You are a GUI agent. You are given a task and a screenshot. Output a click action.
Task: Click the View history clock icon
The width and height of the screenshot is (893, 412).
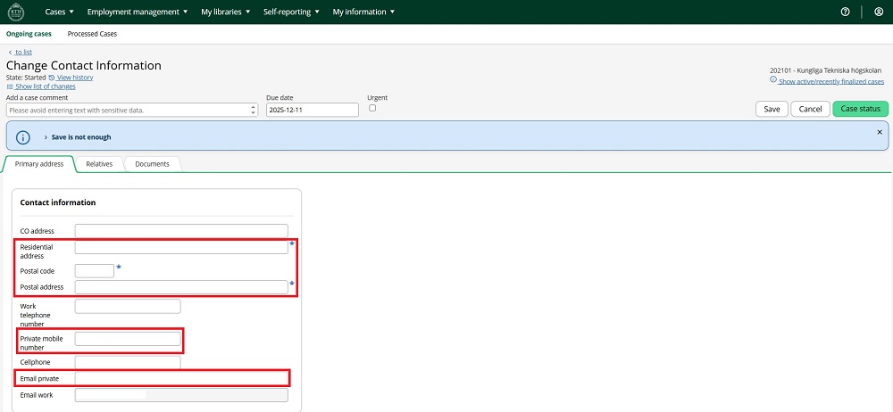52,78
